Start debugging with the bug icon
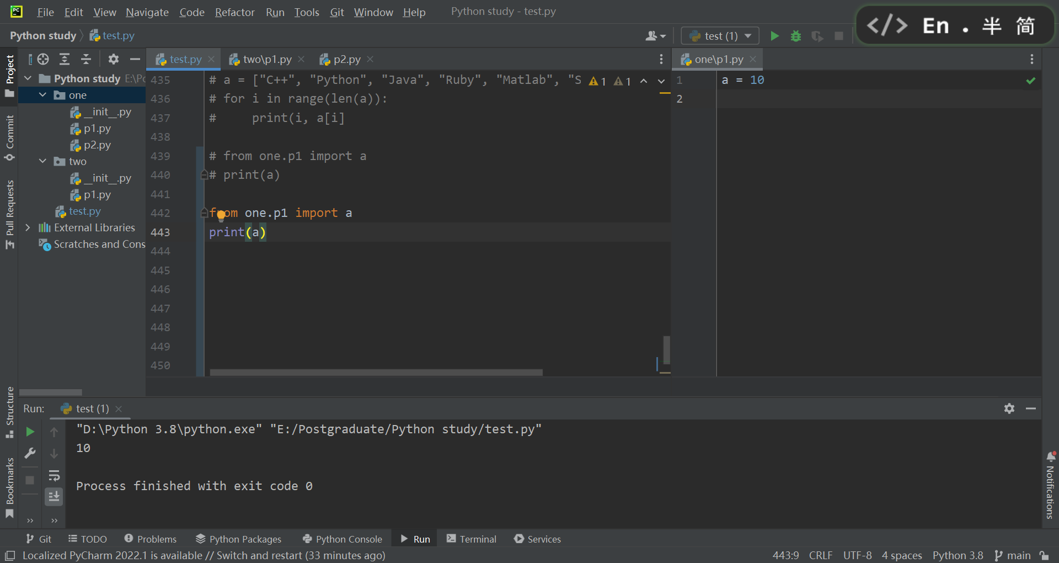Image resolution: width=1059 pixels, height=563 pixels. [x=796, y=35]
